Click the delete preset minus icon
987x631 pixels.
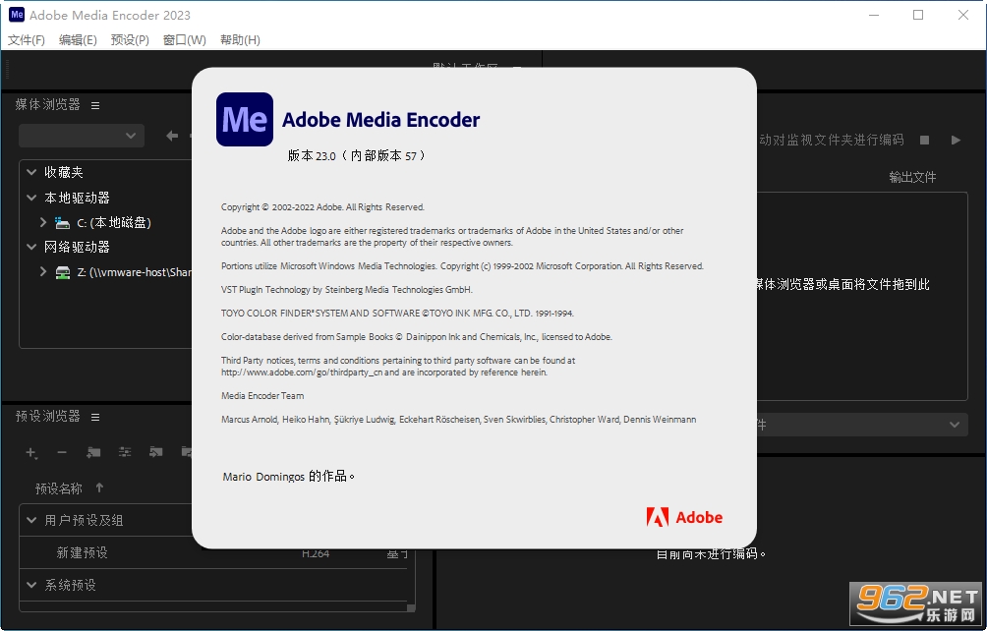pyautogui.click(x=62, y=452)
